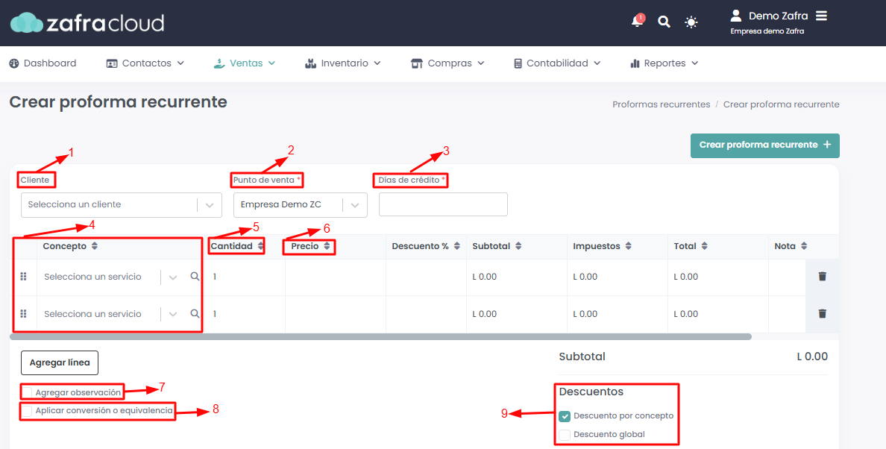Search services in second row magnifier
The height and width of the screenshot is (449, 886).
point(195,313)
